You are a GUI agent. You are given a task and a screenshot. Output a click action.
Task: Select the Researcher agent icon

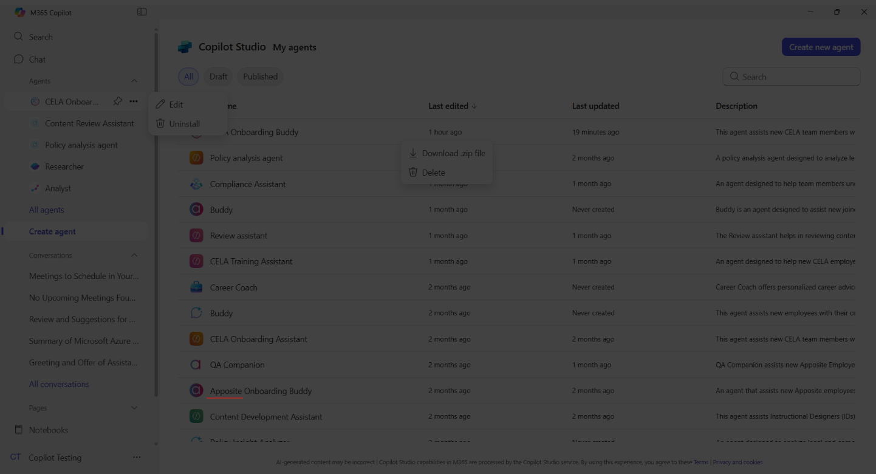[35, 167]
